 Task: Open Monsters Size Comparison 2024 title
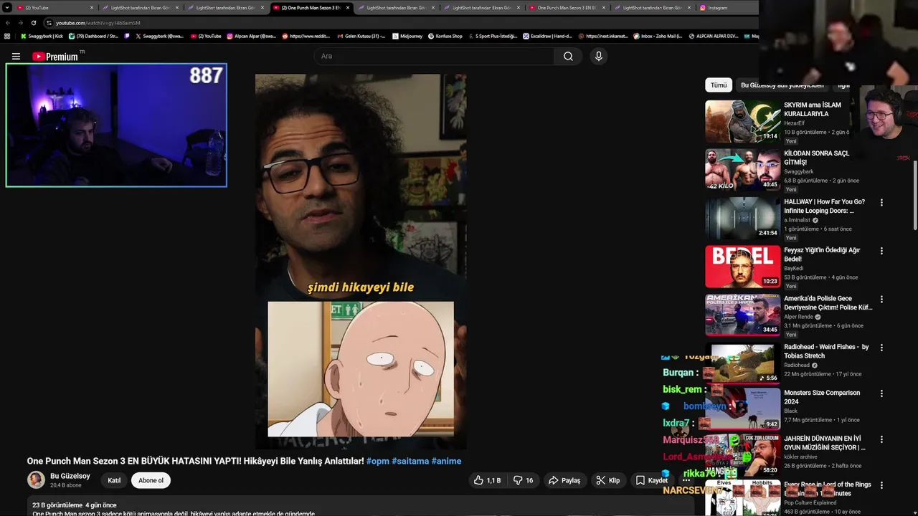(x=822, y=397)
